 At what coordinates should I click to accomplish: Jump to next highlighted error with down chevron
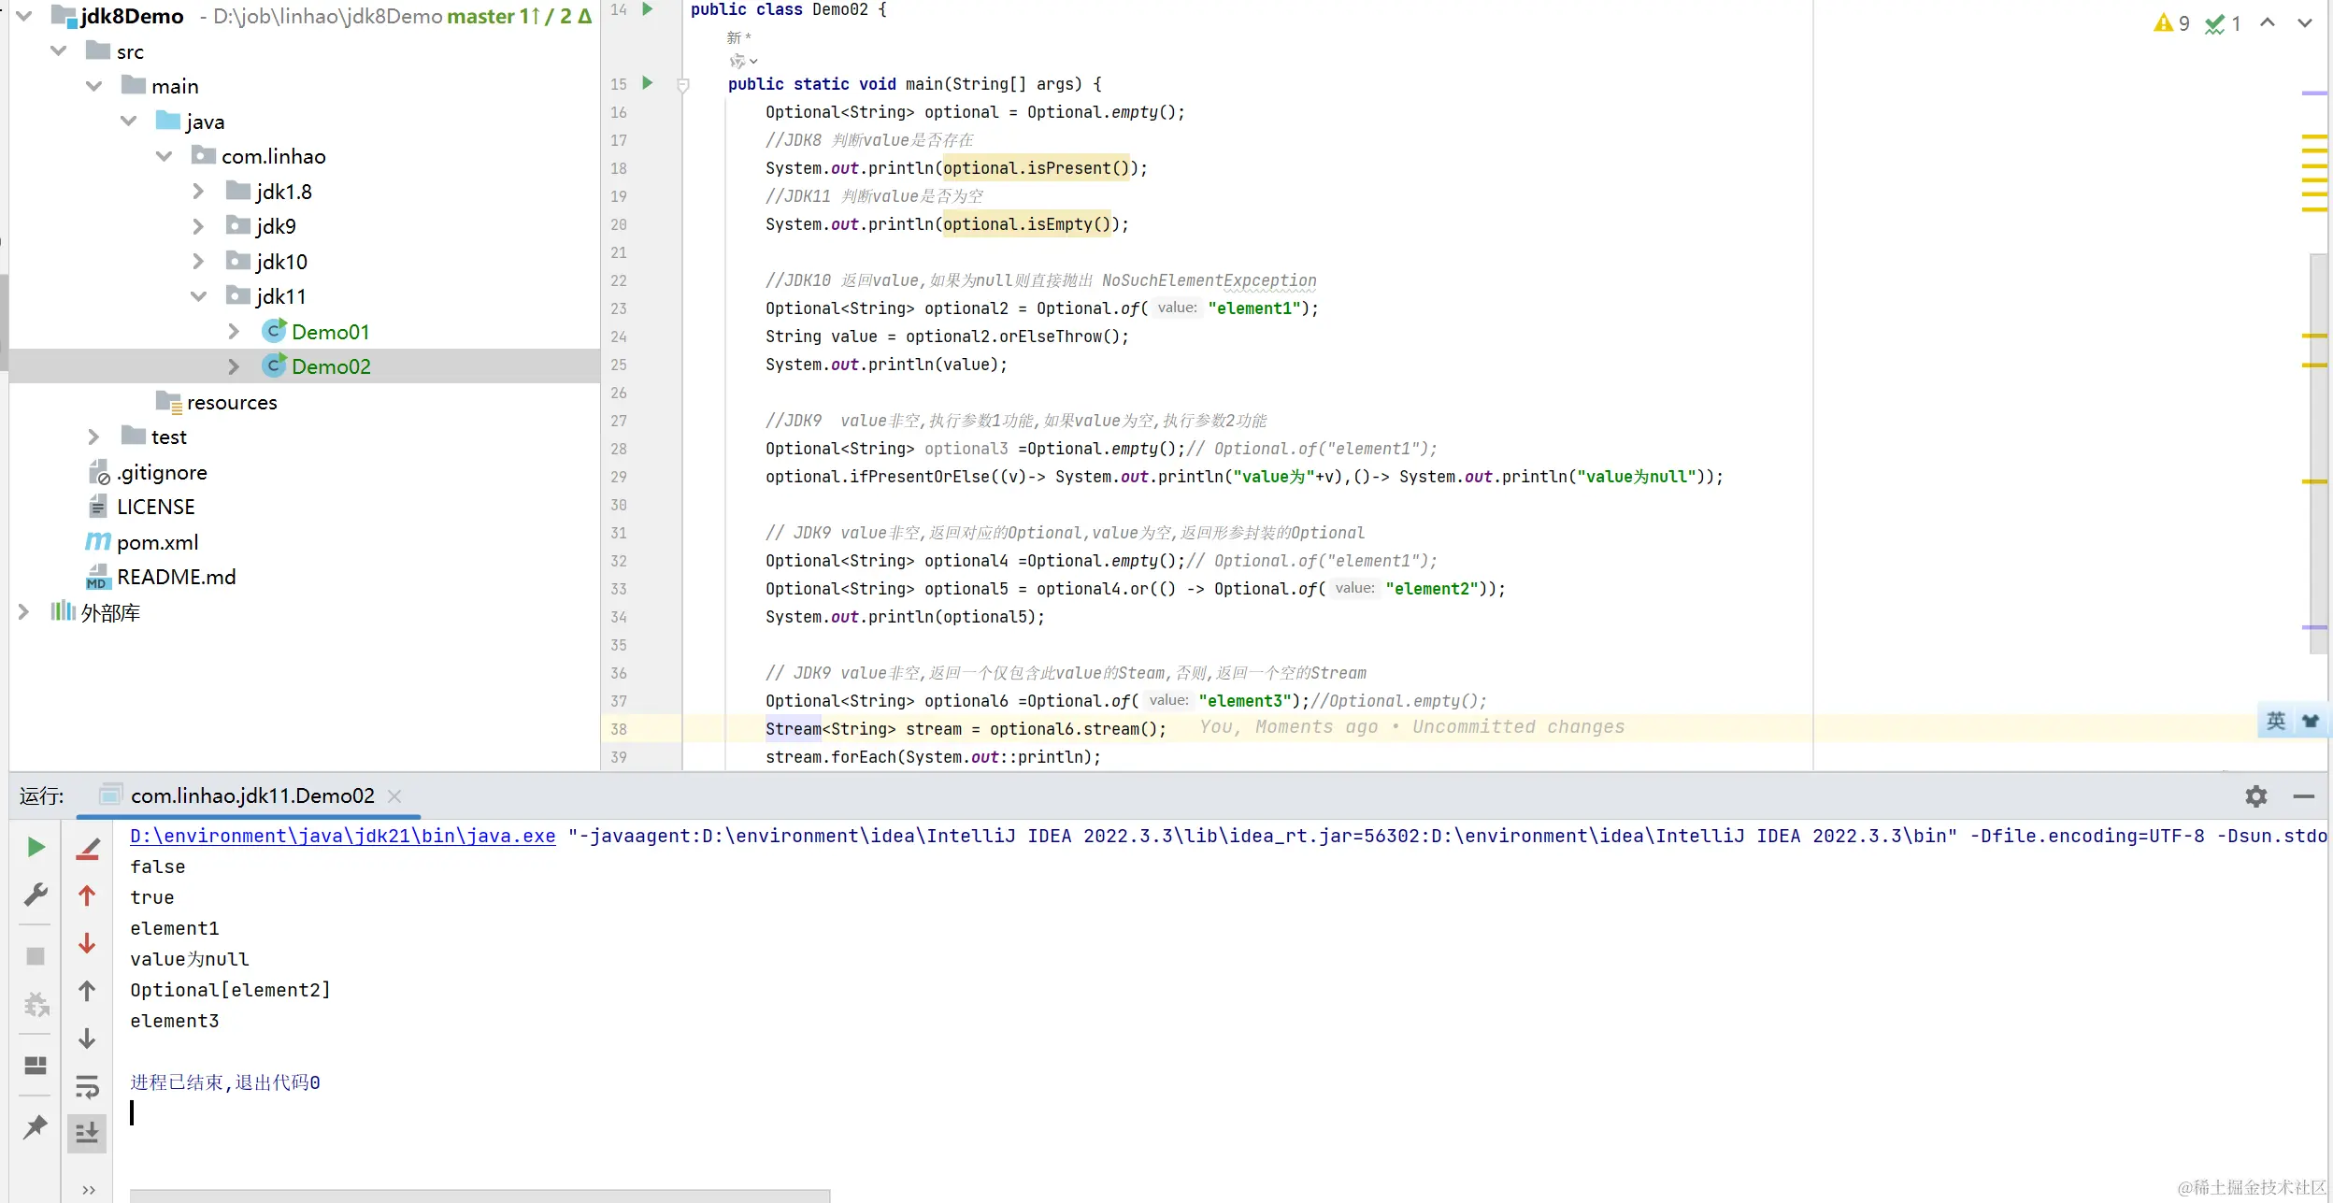pyautogui.click(x=2304, y=23)
